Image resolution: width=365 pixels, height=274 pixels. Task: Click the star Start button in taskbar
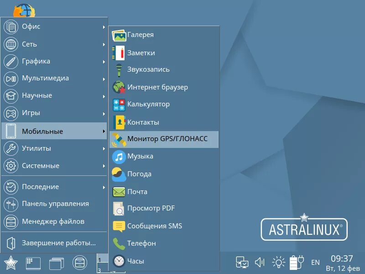tap(10, 263)
